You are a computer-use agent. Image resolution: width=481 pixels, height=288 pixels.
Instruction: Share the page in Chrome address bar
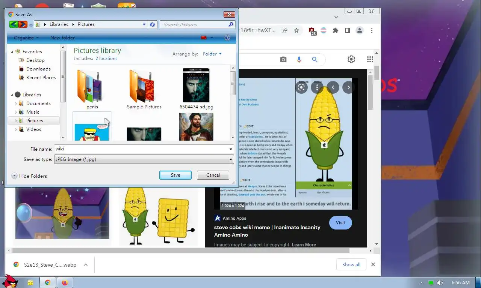(284, 30)
